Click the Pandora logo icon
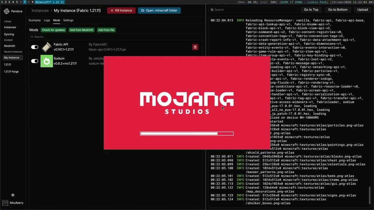 pos(7,11)
